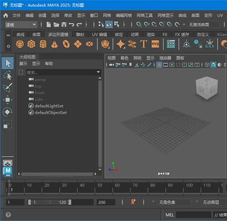Toggle snap to curves magnet icon
Image resolution: width=227 pixels, height=221 pixels.
pyautogui.click(x=147, y=25)
